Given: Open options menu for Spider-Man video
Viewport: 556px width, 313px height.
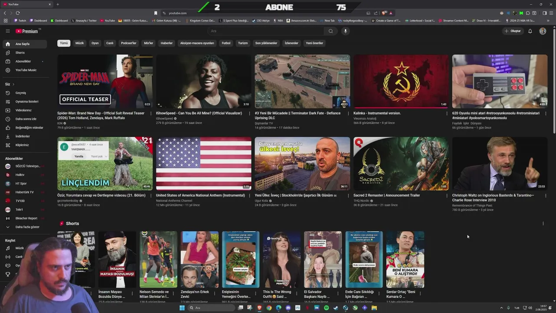Looking at the screenshot, I should pyautogui.click(x=150, y=113).
